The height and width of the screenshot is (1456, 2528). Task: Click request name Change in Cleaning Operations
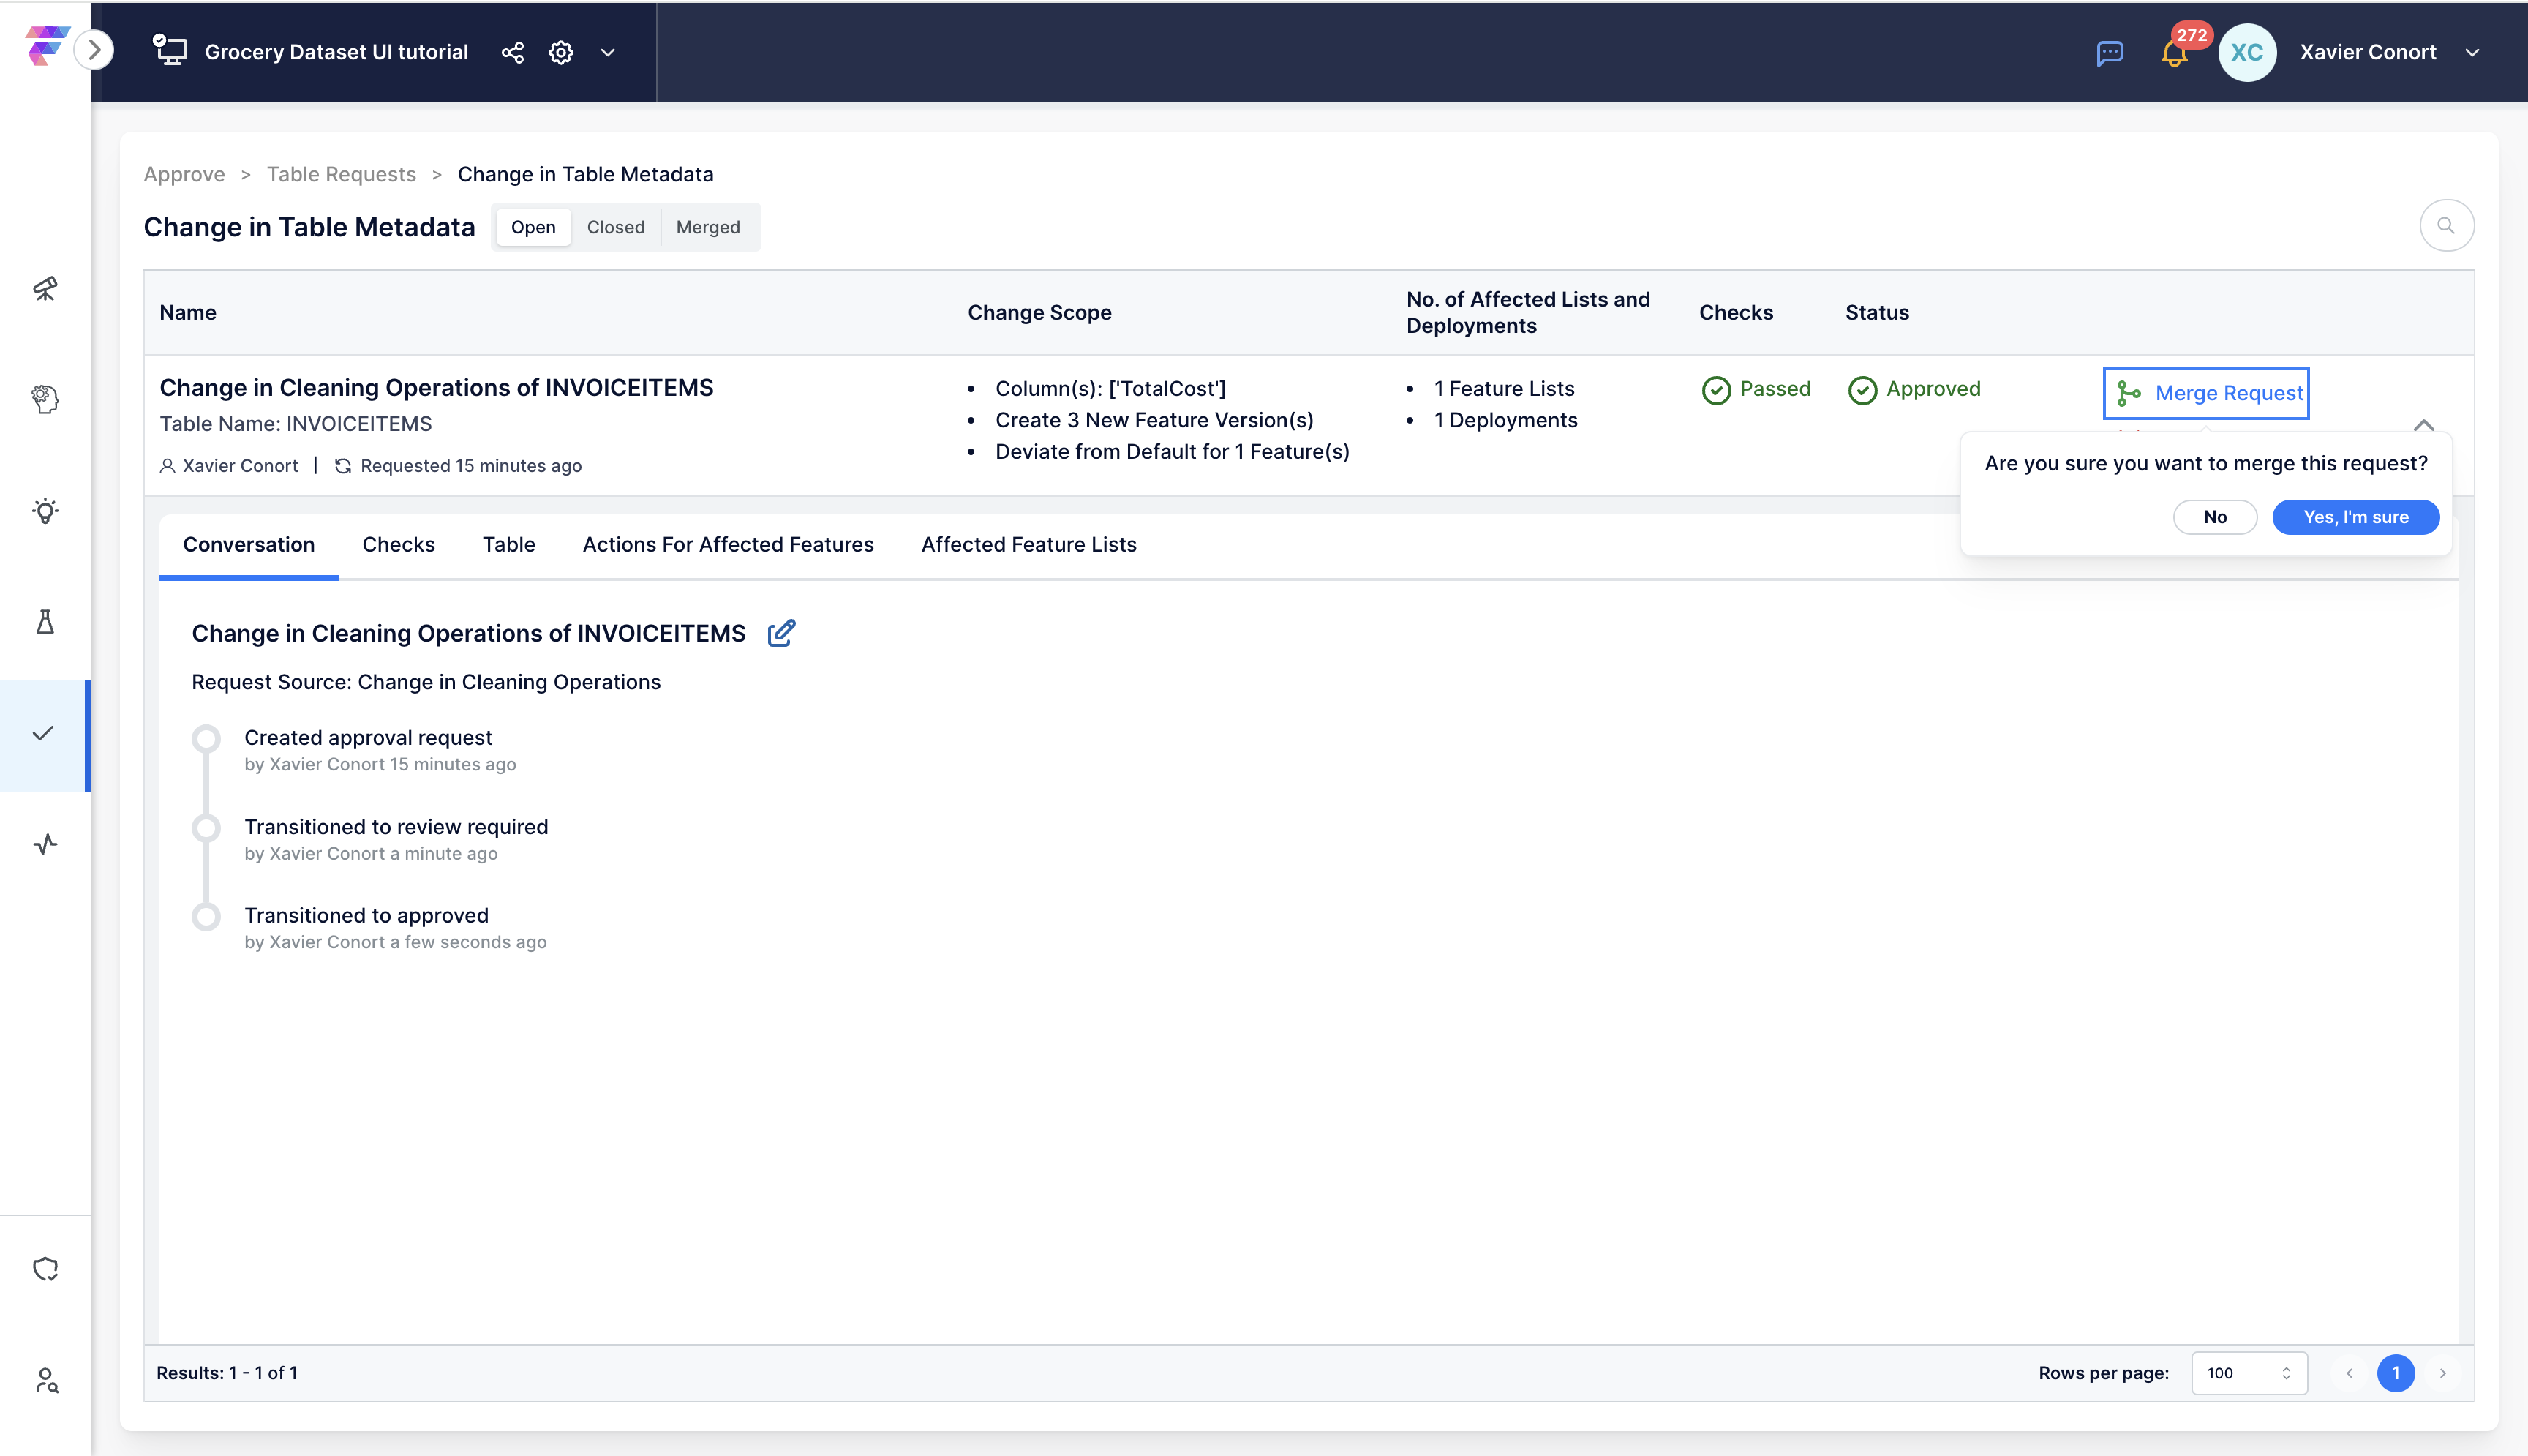point(436,387)
